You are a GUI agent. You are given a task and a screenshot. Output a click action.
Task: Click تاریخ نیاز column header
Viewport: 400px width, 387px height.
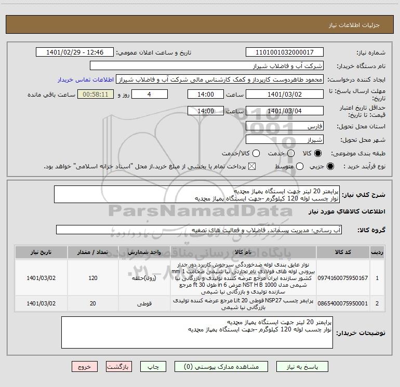point(41,252)
